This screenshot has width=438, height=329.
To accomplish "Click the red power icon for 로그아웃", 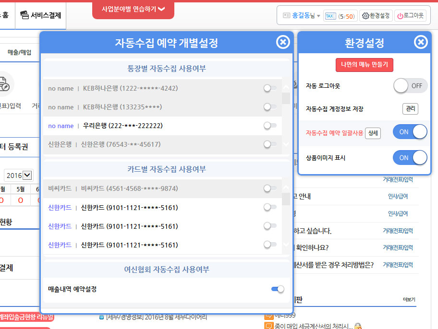I will (x=400, y=16).
